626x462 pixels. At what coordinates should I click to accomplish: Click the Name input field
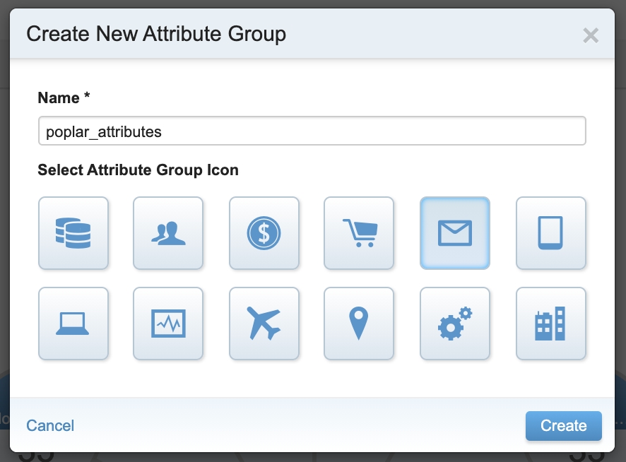(312, 131)
